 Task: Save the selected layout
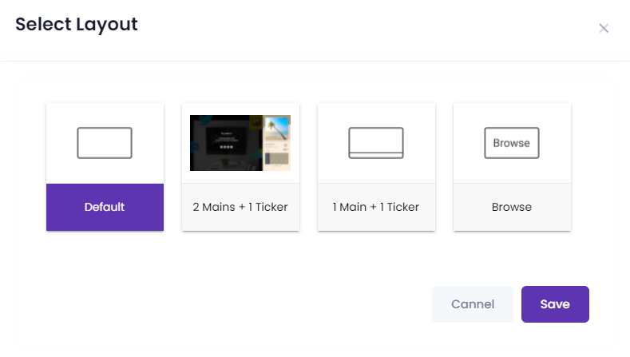coord(555,304)
